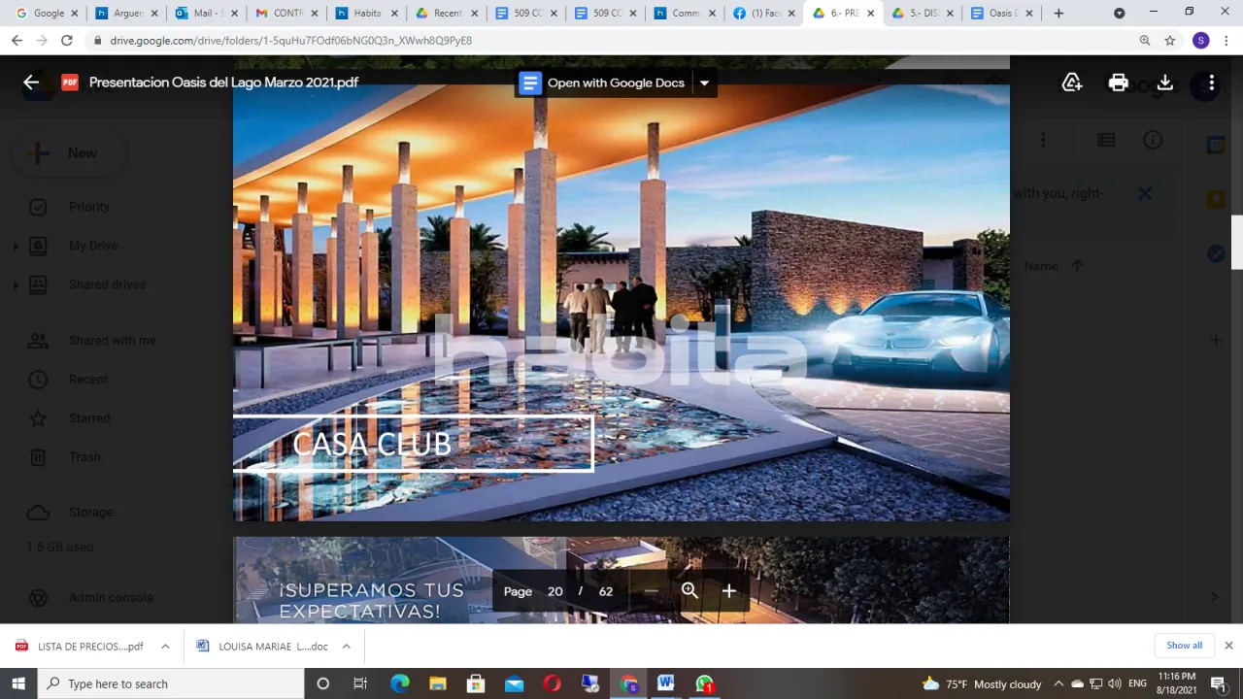Switch to the Mail browser tab
The height and width of the screenshot is (699, 1243).
(x=205, y=14)
